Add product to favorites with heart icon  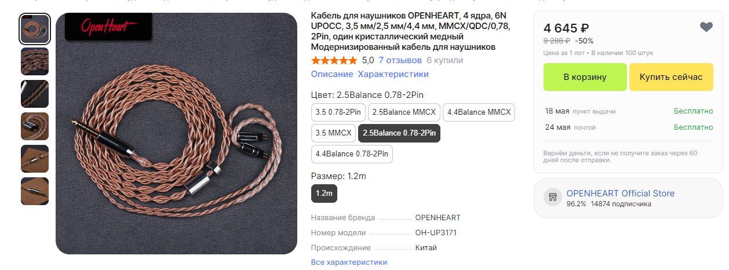pyautogui.click(x=705, y=27)
